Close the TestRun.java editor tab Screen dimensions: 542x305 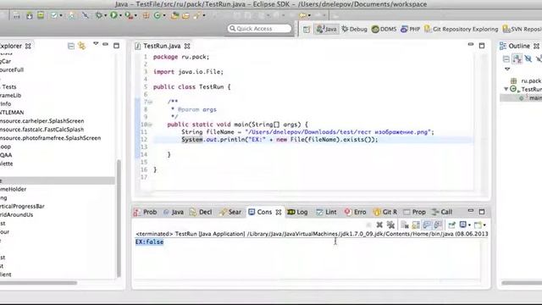[x=187, y=46]
